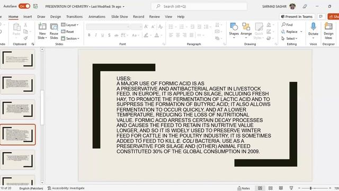Click the Cut scissors icon
The height and width of the screenshot is (191, 339).
pyautogui.click(x=25, y=25)
